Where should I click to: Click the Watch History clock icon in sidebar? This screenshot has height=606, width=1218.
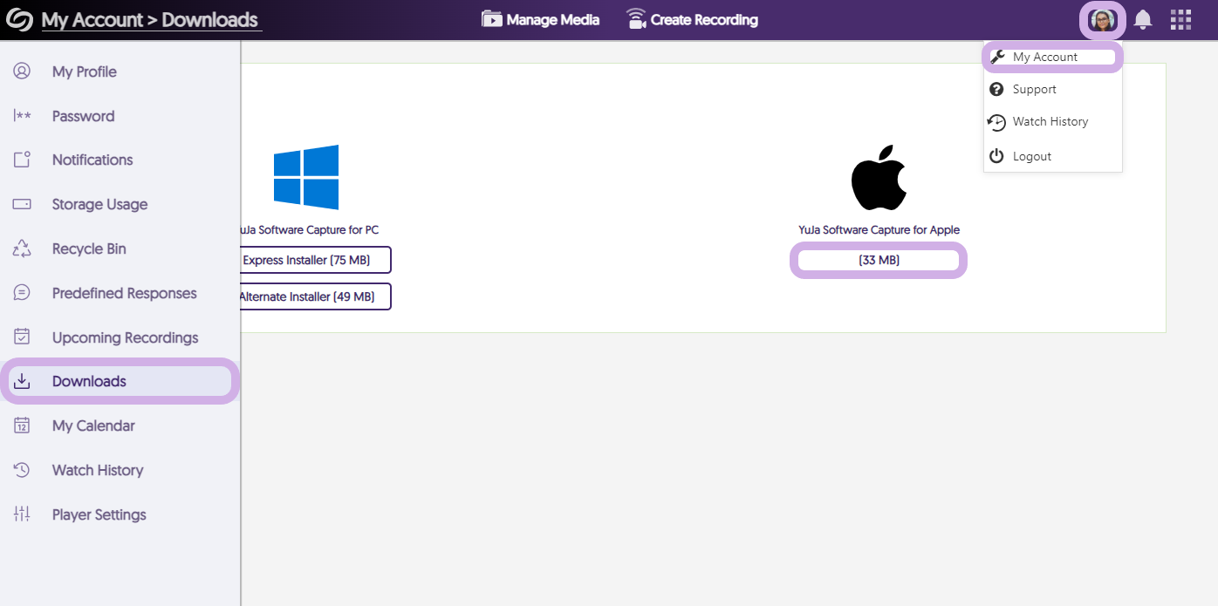click(22, 470)
